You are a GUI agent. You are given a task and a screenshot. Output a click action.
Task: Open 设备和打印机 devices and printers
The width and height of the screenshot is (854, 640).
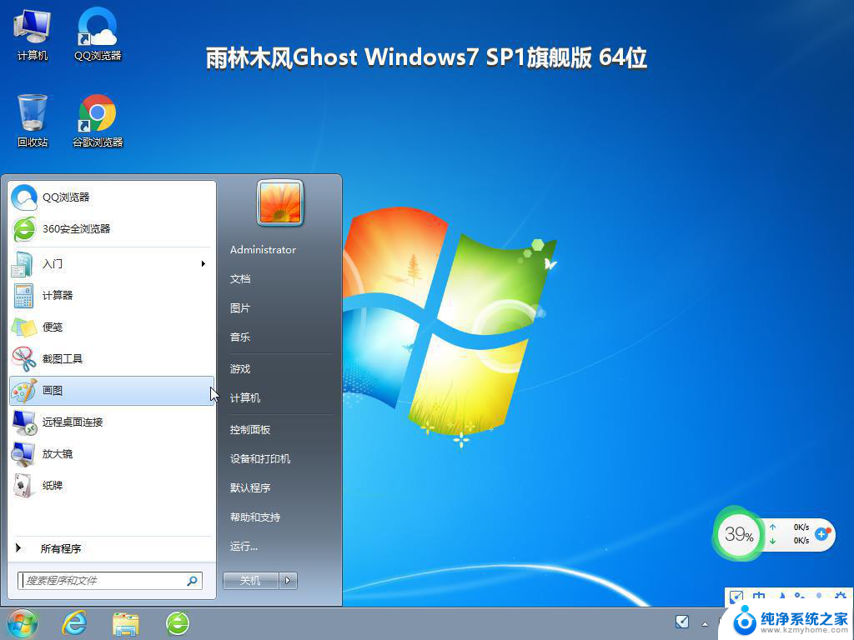pos(260,459)
